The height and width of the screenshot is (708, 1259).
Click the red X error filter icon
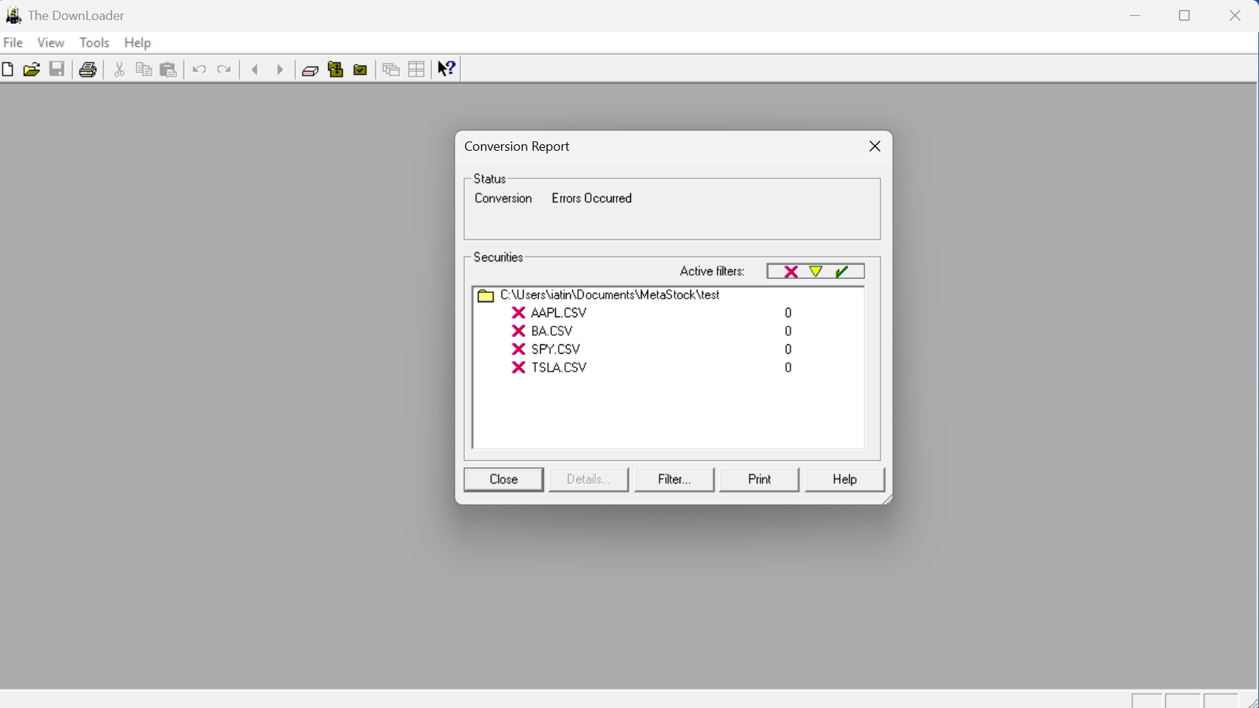point(790,271)
